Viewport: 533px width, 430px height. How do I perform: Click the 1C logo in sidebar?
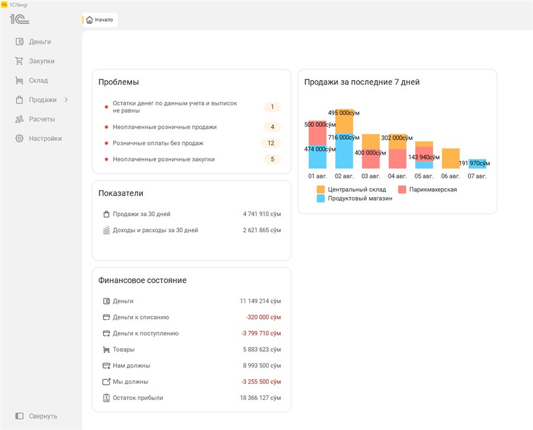click(x=20, y=19)
